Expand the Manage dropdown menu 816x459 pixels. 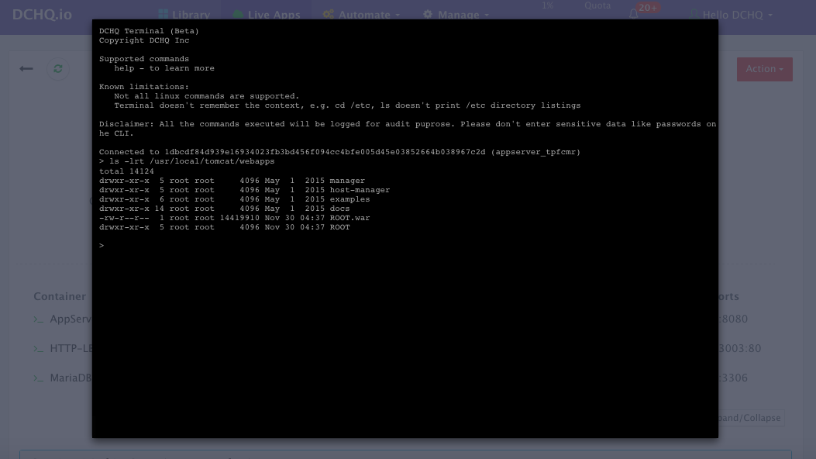click(456, 15)
